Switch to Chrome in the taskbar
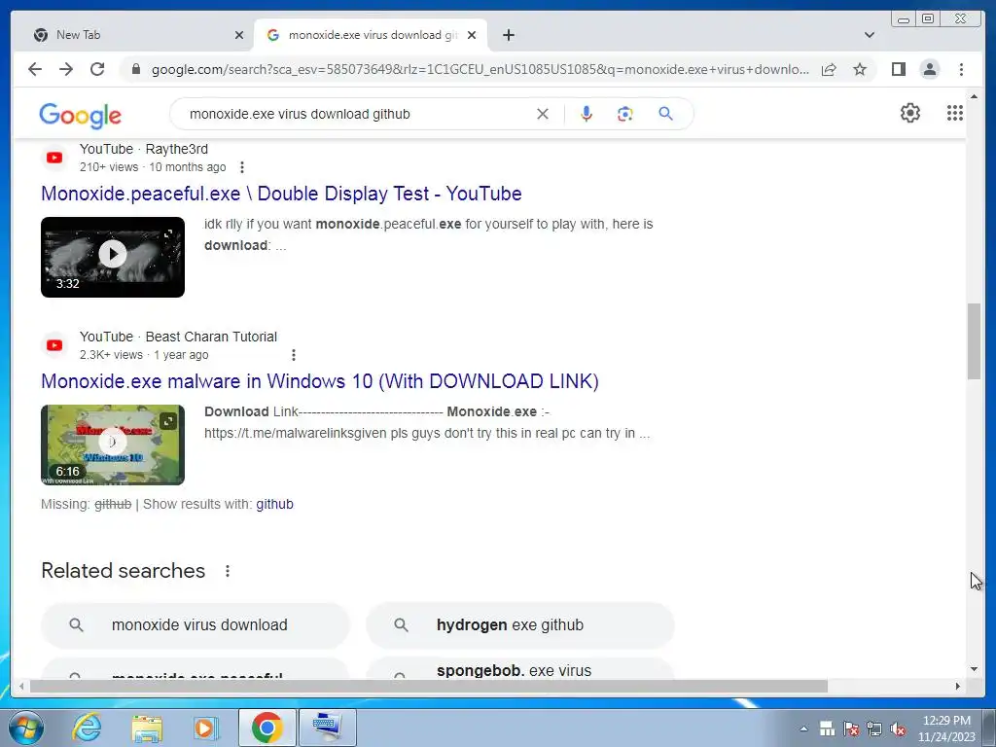This screenshot has width=996, height=747. (x=267, y=728)
